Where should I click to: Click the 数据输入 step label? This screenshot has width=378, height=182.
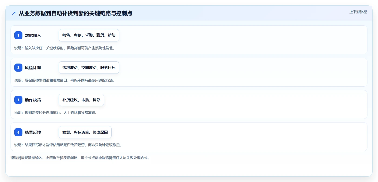[33, 35]
